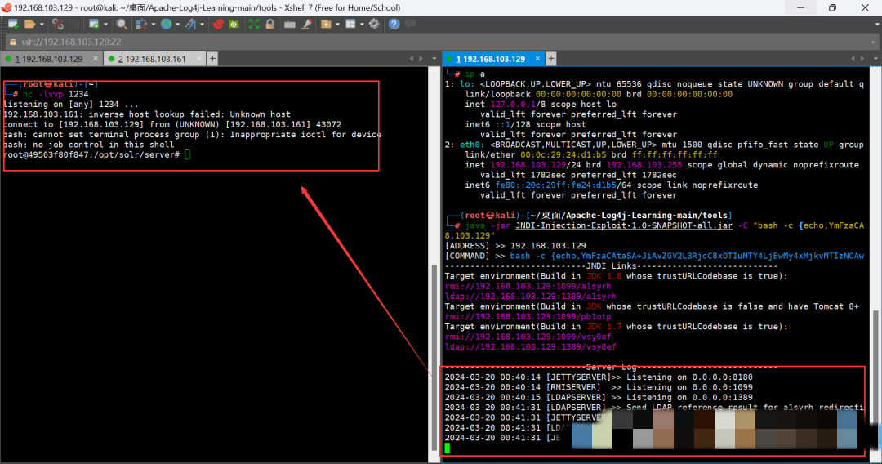882x464 pixels.
Task: Expand the address bar history dropdown
Action: click(x=873, y=42)
